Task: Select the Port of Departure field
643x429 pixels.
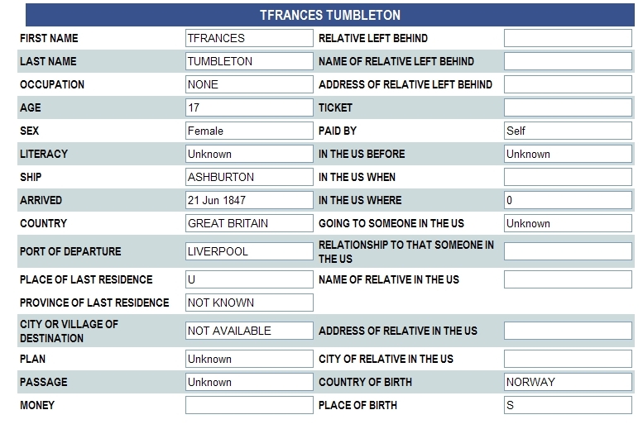Action: click(249, 251)
